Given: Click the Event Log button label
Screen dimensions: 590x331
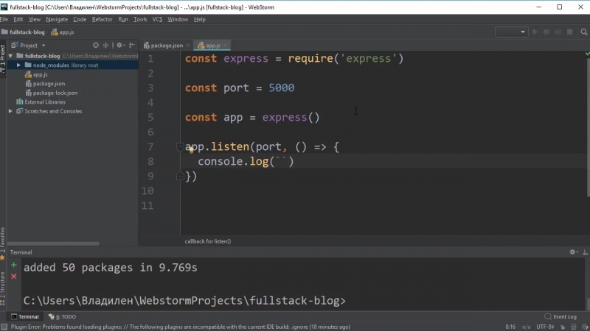Looking at the screenshot, I should tap(565, 316).
